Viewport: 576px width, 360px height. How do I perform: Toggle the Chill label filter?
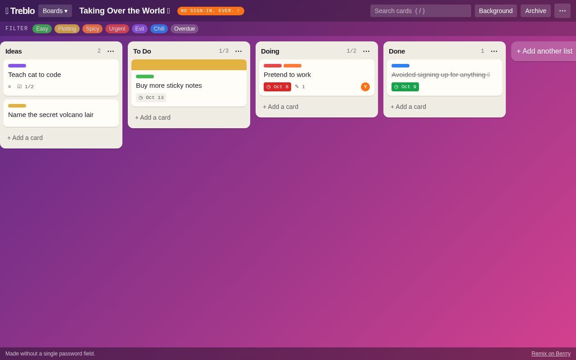(x=159, y=29)
